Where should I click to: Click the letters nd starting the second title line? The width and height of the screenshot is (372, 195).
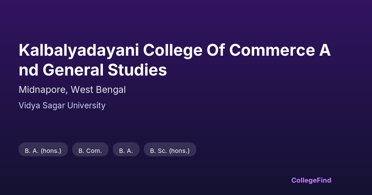pos(29,70)
